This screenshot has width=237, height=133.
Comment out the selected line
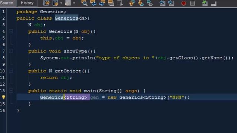(x=205, y=3)
